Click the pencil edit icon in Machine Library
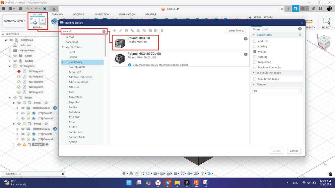Image resolution: width=335 pixels, height=188 pixels. click(x=121, y=30)
